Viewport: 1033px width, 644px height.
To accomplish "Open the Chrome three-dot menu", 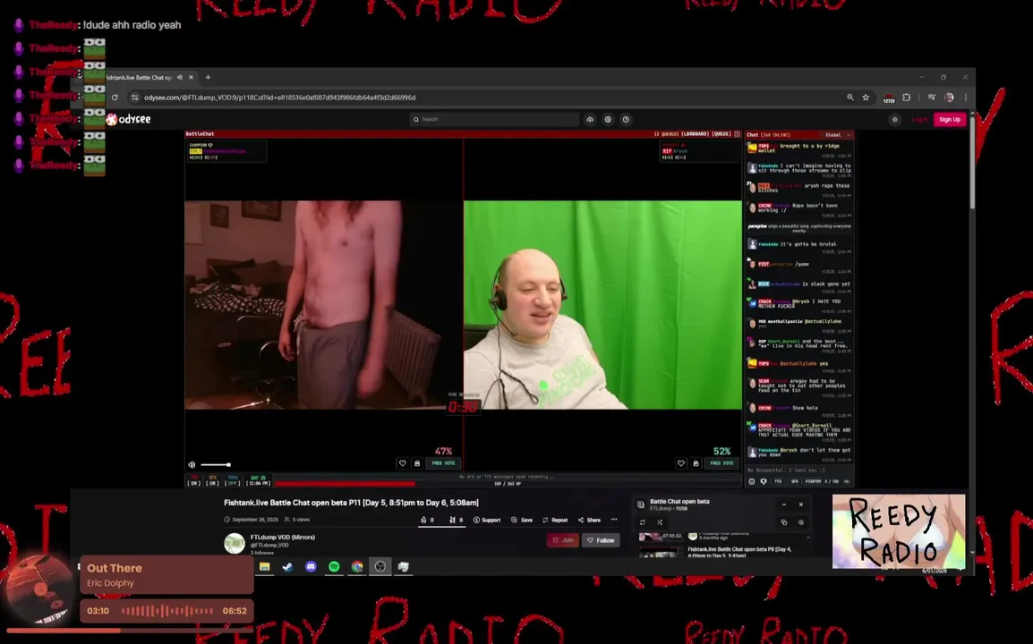I will pos(965,97).
